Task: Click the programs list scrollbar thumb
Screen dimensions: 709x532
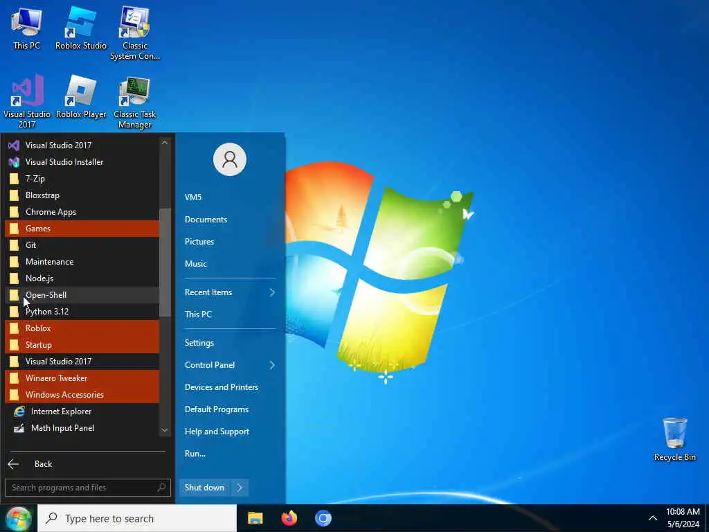Action: point(165,263)
